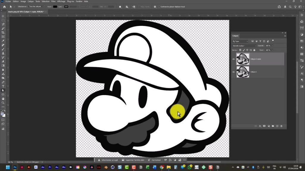
Task: Click the fx layer style icon
Action: pos(260,126)
